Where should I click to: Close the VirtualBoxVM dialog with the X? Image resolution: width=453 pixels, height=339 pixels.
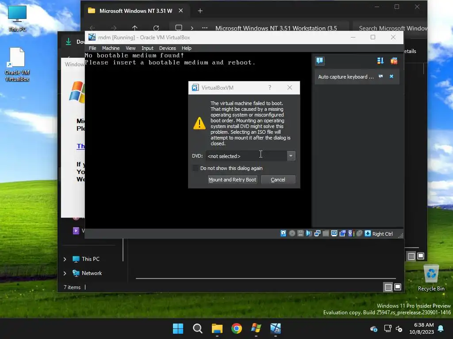click(289, 87)
